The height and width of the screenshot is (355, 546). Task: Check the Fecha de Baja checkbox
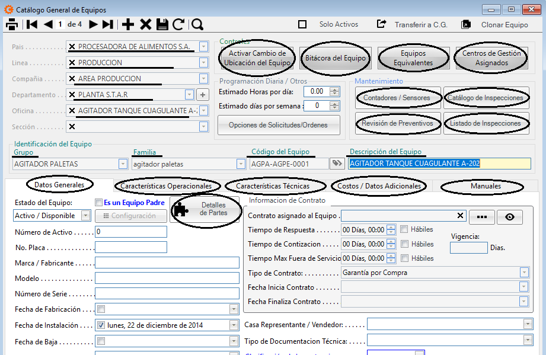[101, 341]
